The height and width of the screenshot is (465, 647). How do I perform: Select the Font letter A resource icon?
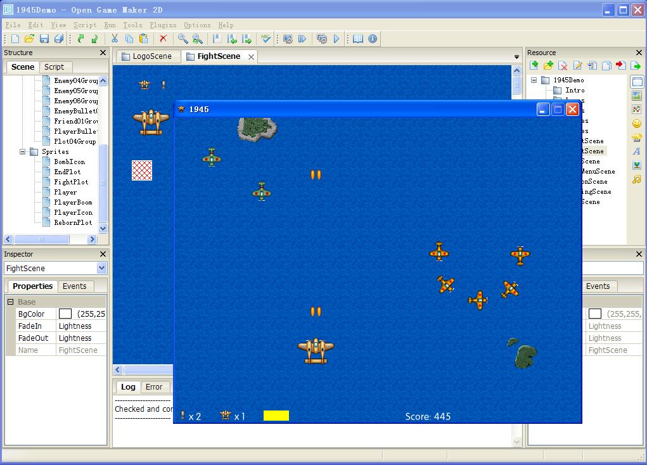point(637,151)
